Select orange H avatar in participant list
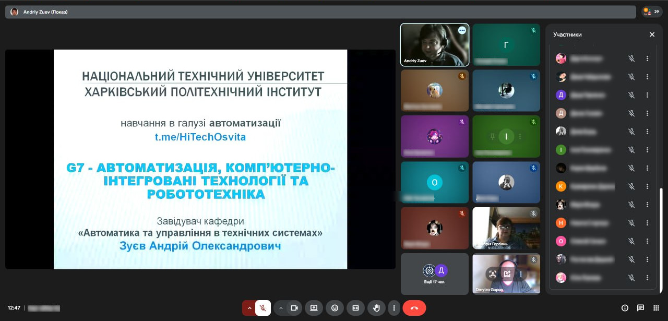Image resolution: width=668 pixels, height=321 pixels. (x=561, y=223)
